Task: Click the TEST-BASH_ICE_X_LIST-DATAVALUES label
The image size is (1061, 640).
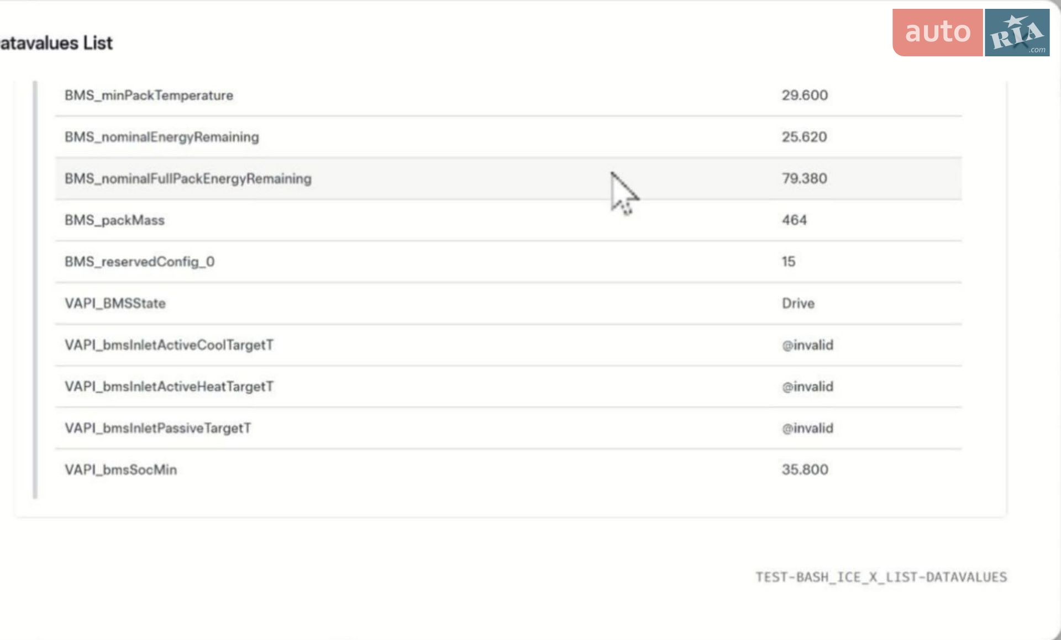Action: tap(881, 577)
